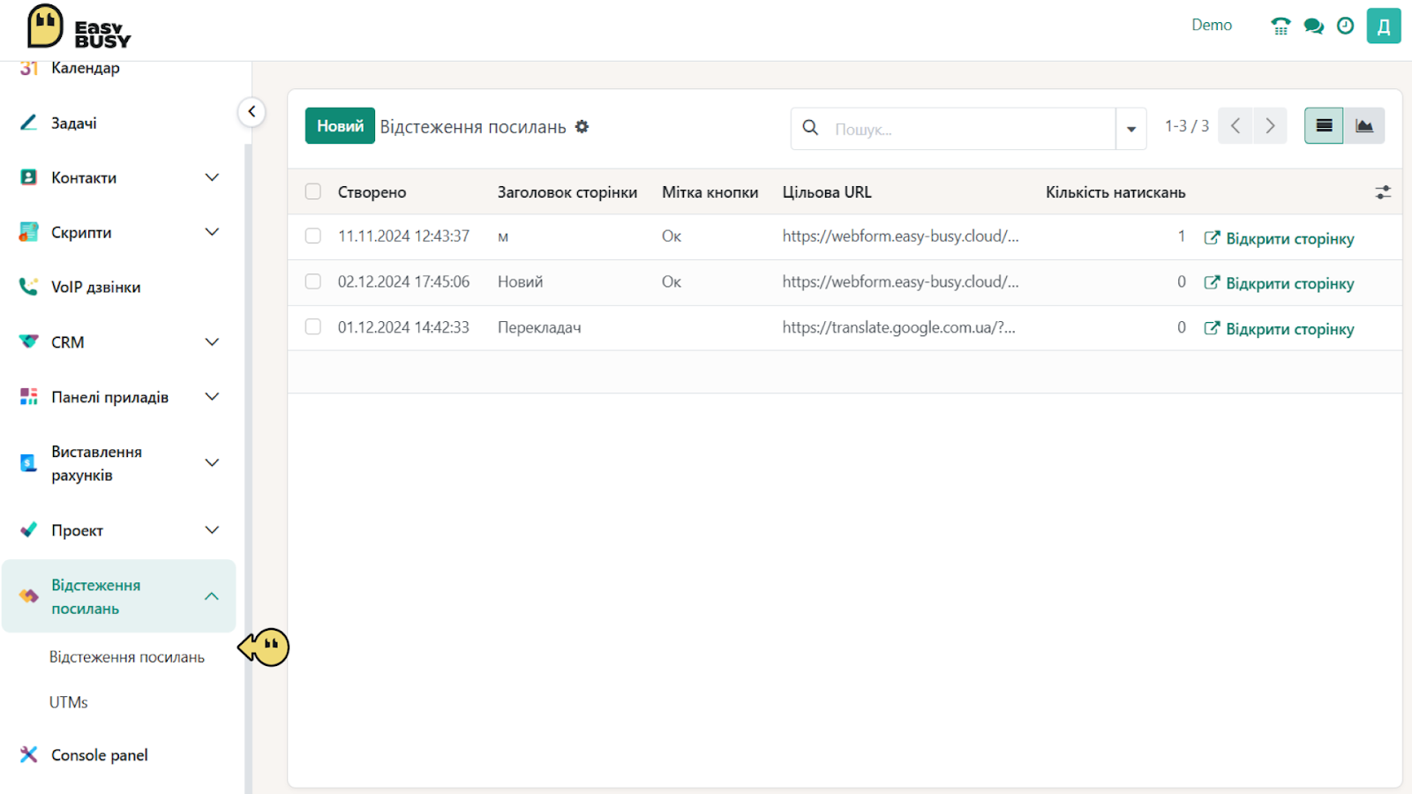The width and height of the screenshot is (1412, 794).
Task: Go to next page arrow
Action: point(1270,126)
